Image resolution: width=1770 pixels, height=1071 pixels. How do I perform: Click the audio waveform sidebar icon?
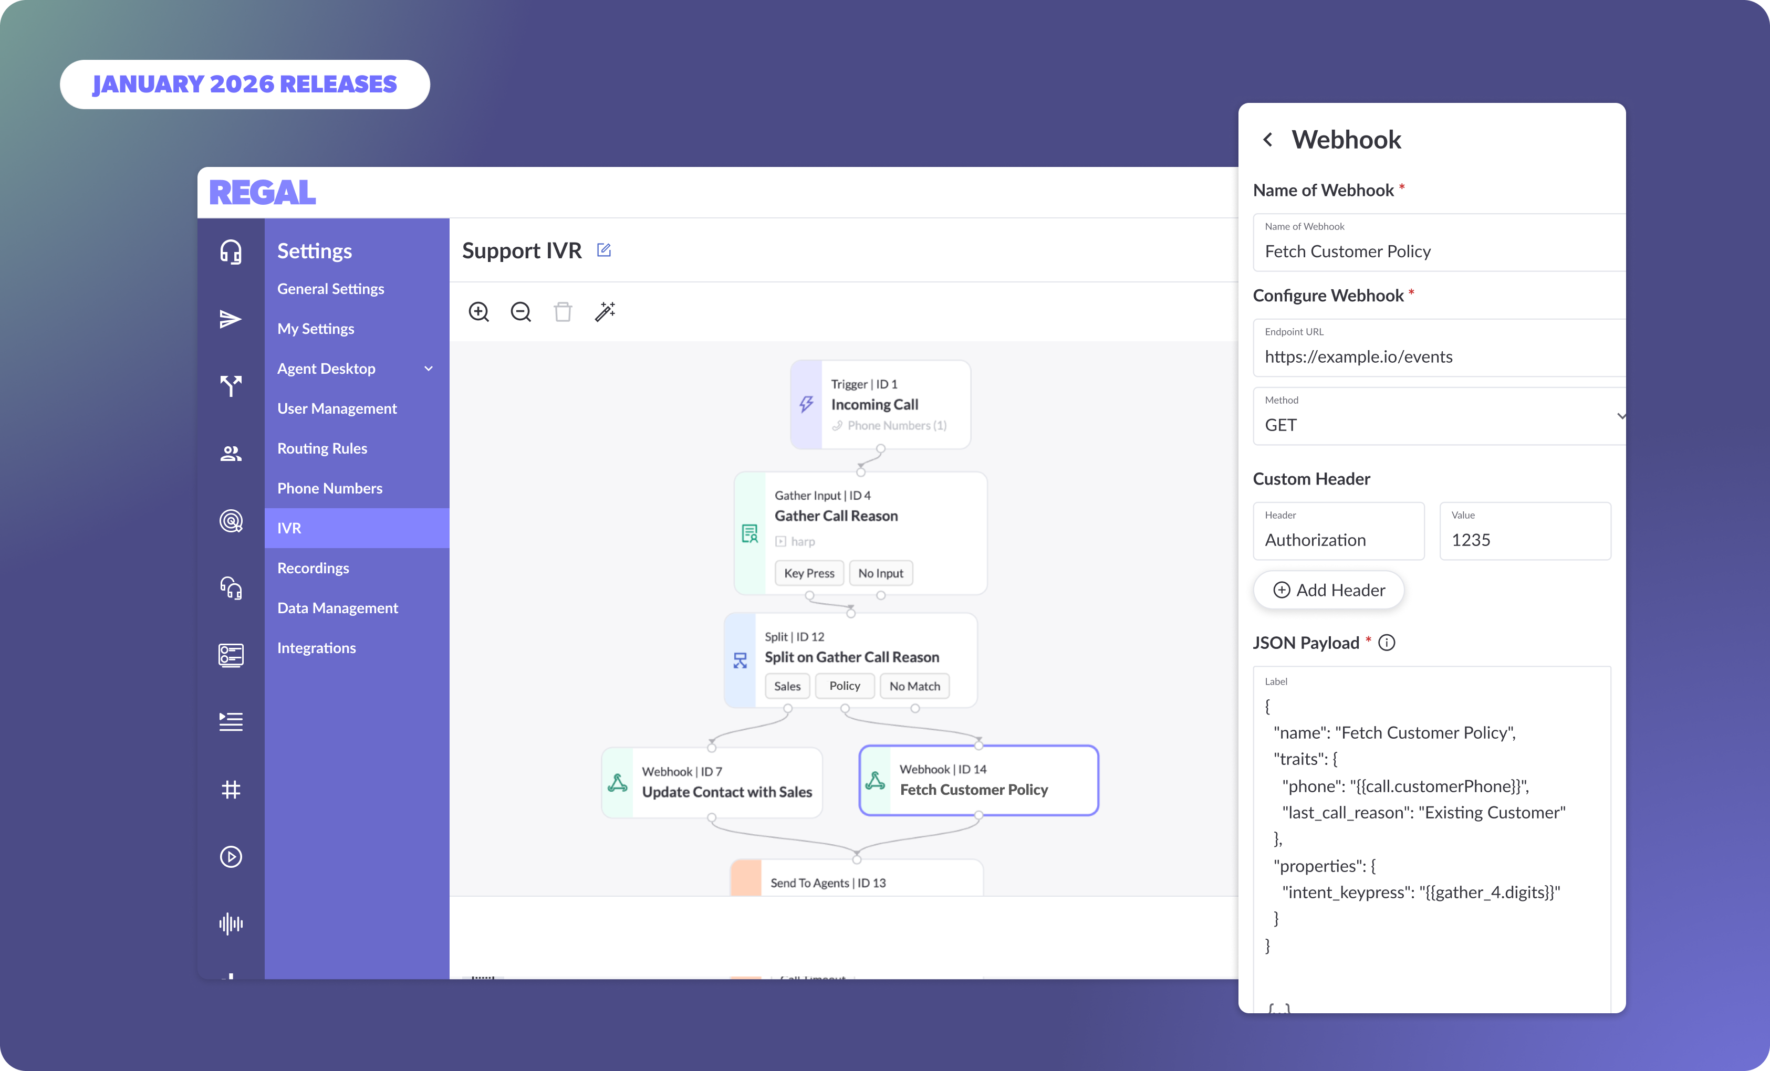231,923
